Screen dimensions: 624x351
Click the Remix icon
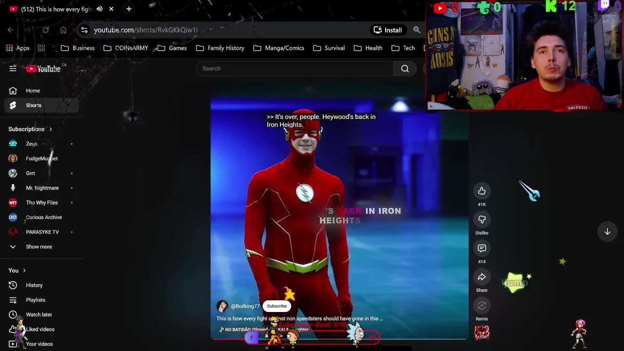pyautogui.click(x=482, y=306)
